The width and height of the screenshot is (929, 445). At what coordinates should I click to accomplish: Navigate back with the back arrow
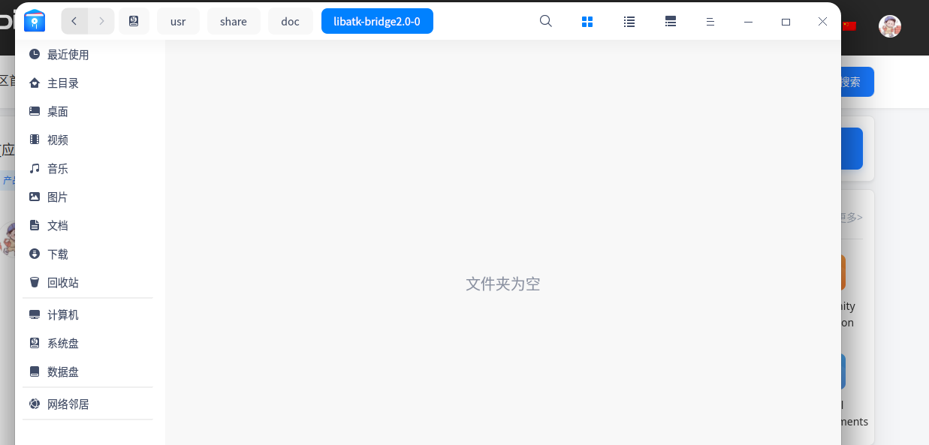pos(74,21)
